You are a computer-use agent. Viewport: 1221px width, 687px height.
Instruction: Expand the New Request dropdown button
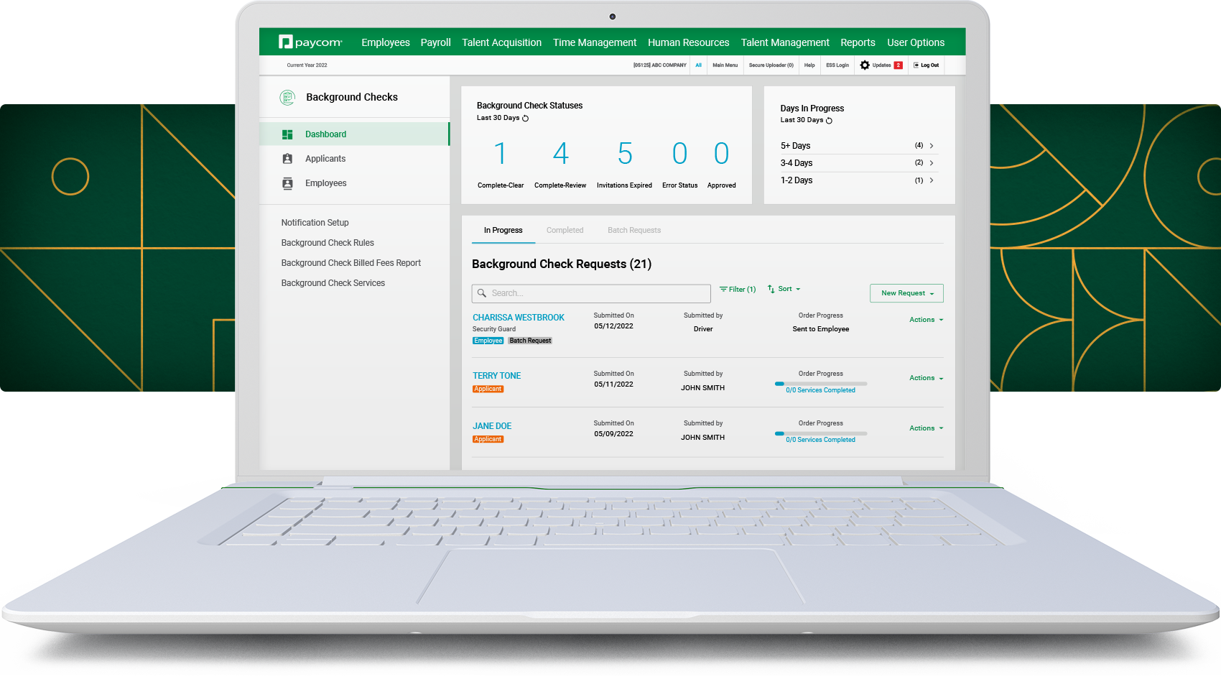pos(906,293)
